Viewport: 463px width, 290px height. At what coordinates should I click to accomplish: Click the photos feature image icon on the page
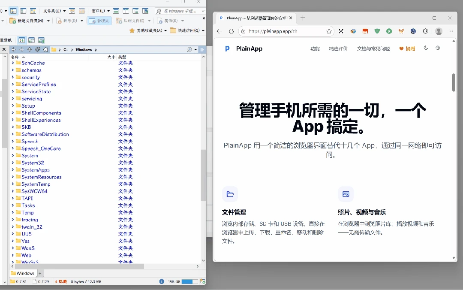[x=346, y=194]
